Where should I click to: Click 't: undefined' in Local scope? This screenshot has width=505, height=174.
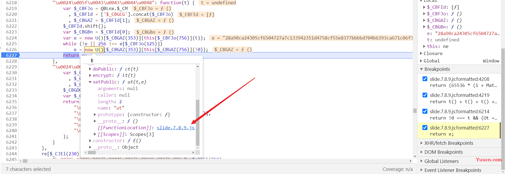tap(443, 40)
